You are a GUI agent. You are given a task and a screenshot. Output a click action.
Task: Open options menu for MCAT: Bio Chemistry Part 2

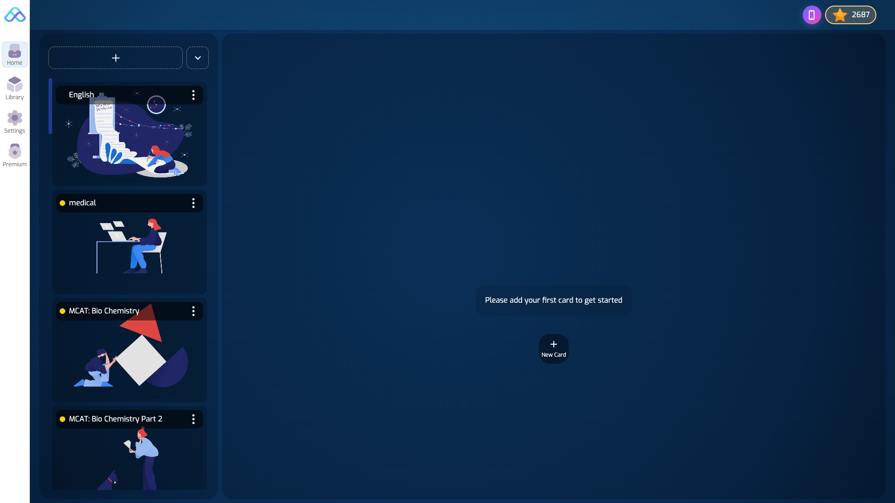click(194, 419)
